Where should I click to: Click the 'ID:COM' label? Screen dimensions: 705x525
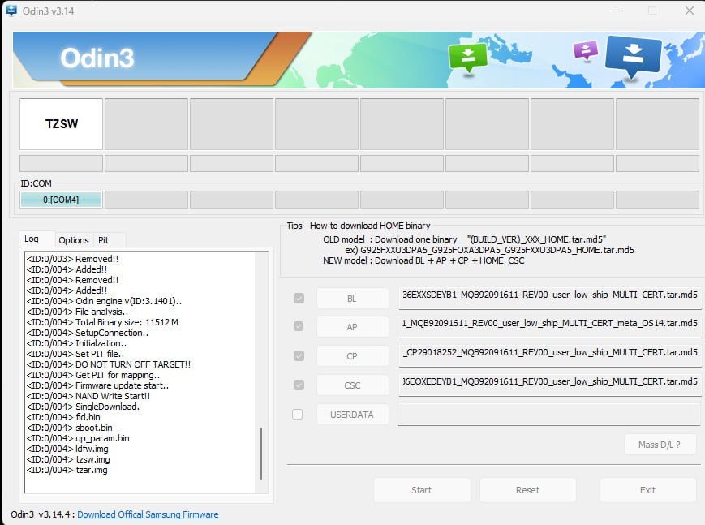coord(36,183)
